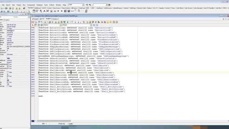Toggle the Enabled property True checkbox

(8, 44)
